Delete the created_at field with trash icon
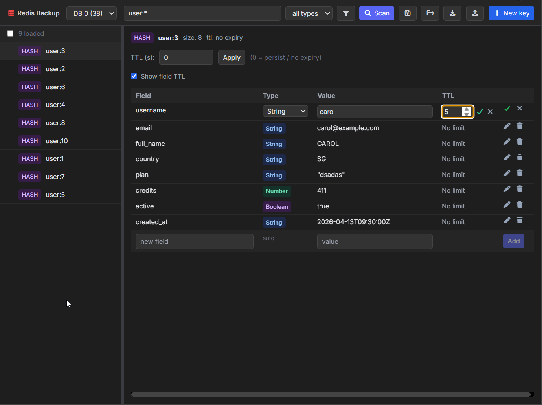542x405 pixels. point(520,220)
